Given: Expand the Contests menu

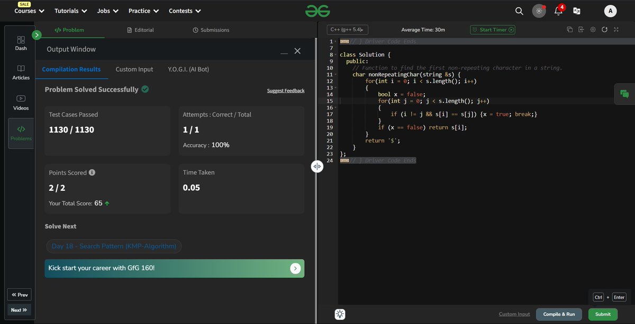Looking at the screenshot, I should point(185,11).
